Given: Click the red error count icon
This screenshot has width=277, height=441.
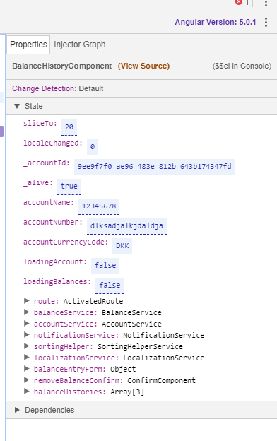Looking at the screenshot, I should click(x=239, y=2).
